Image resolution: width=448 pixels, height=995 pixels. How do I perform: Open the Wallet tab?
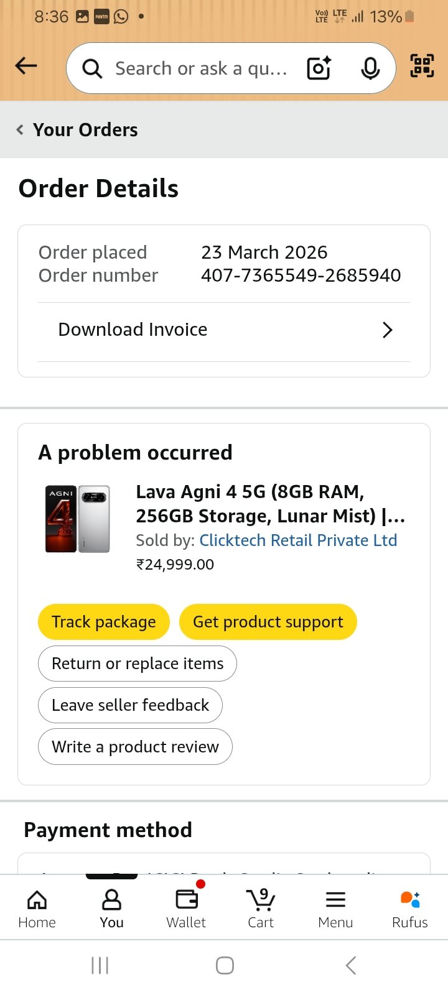coord(186,908)
